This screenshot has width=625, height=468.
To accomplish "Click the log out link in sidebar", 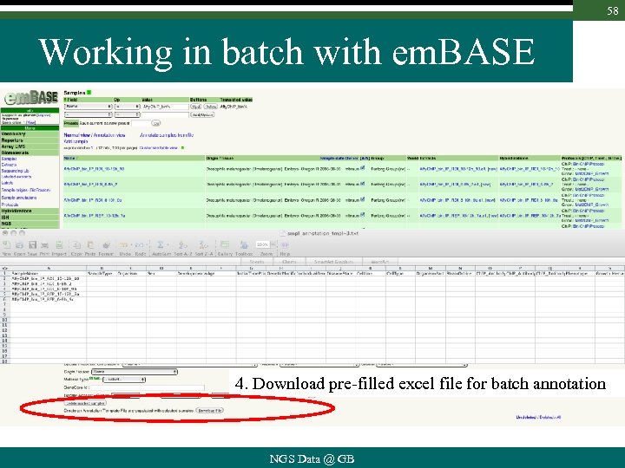I will click(43, 115).
